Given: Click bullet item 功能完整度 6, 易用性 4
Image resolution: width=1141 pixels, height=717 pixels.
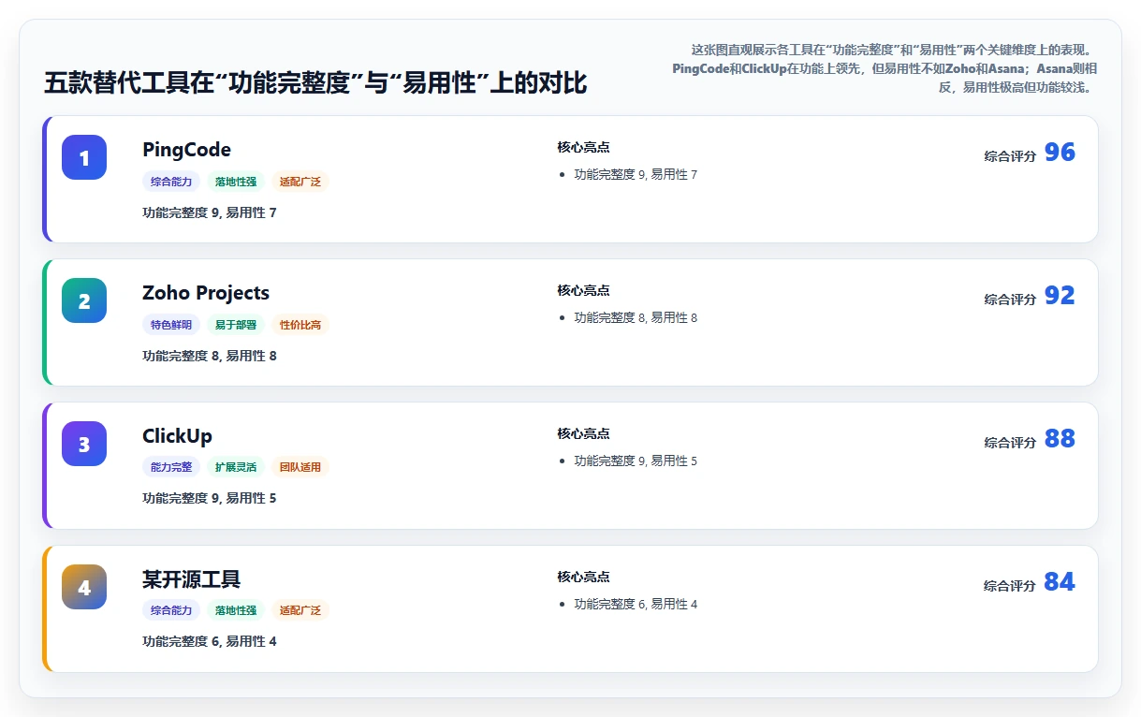Looking at the screenshot, I should [636, 604].
